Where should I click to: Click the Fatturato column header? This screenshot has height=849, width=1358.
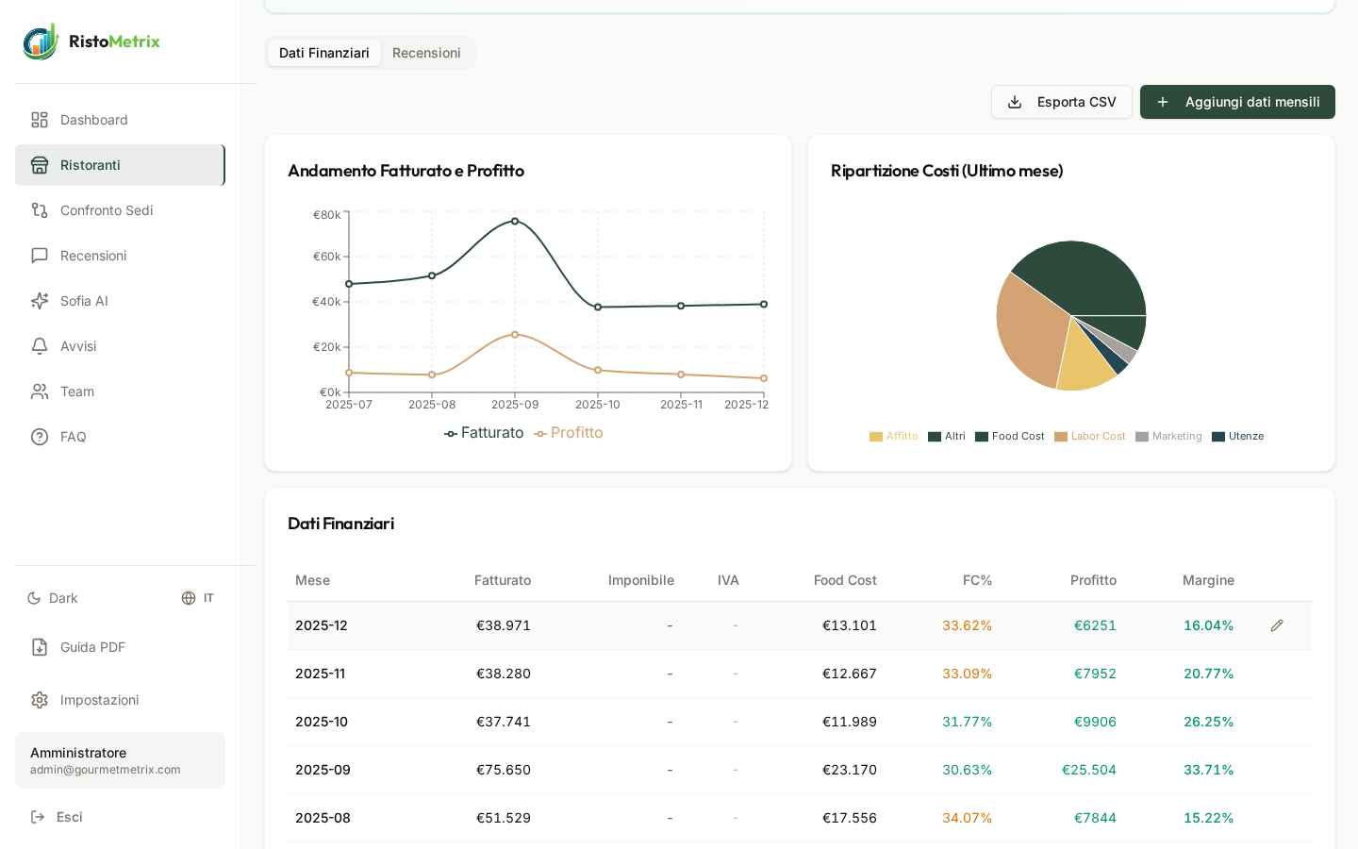[503, 580]
